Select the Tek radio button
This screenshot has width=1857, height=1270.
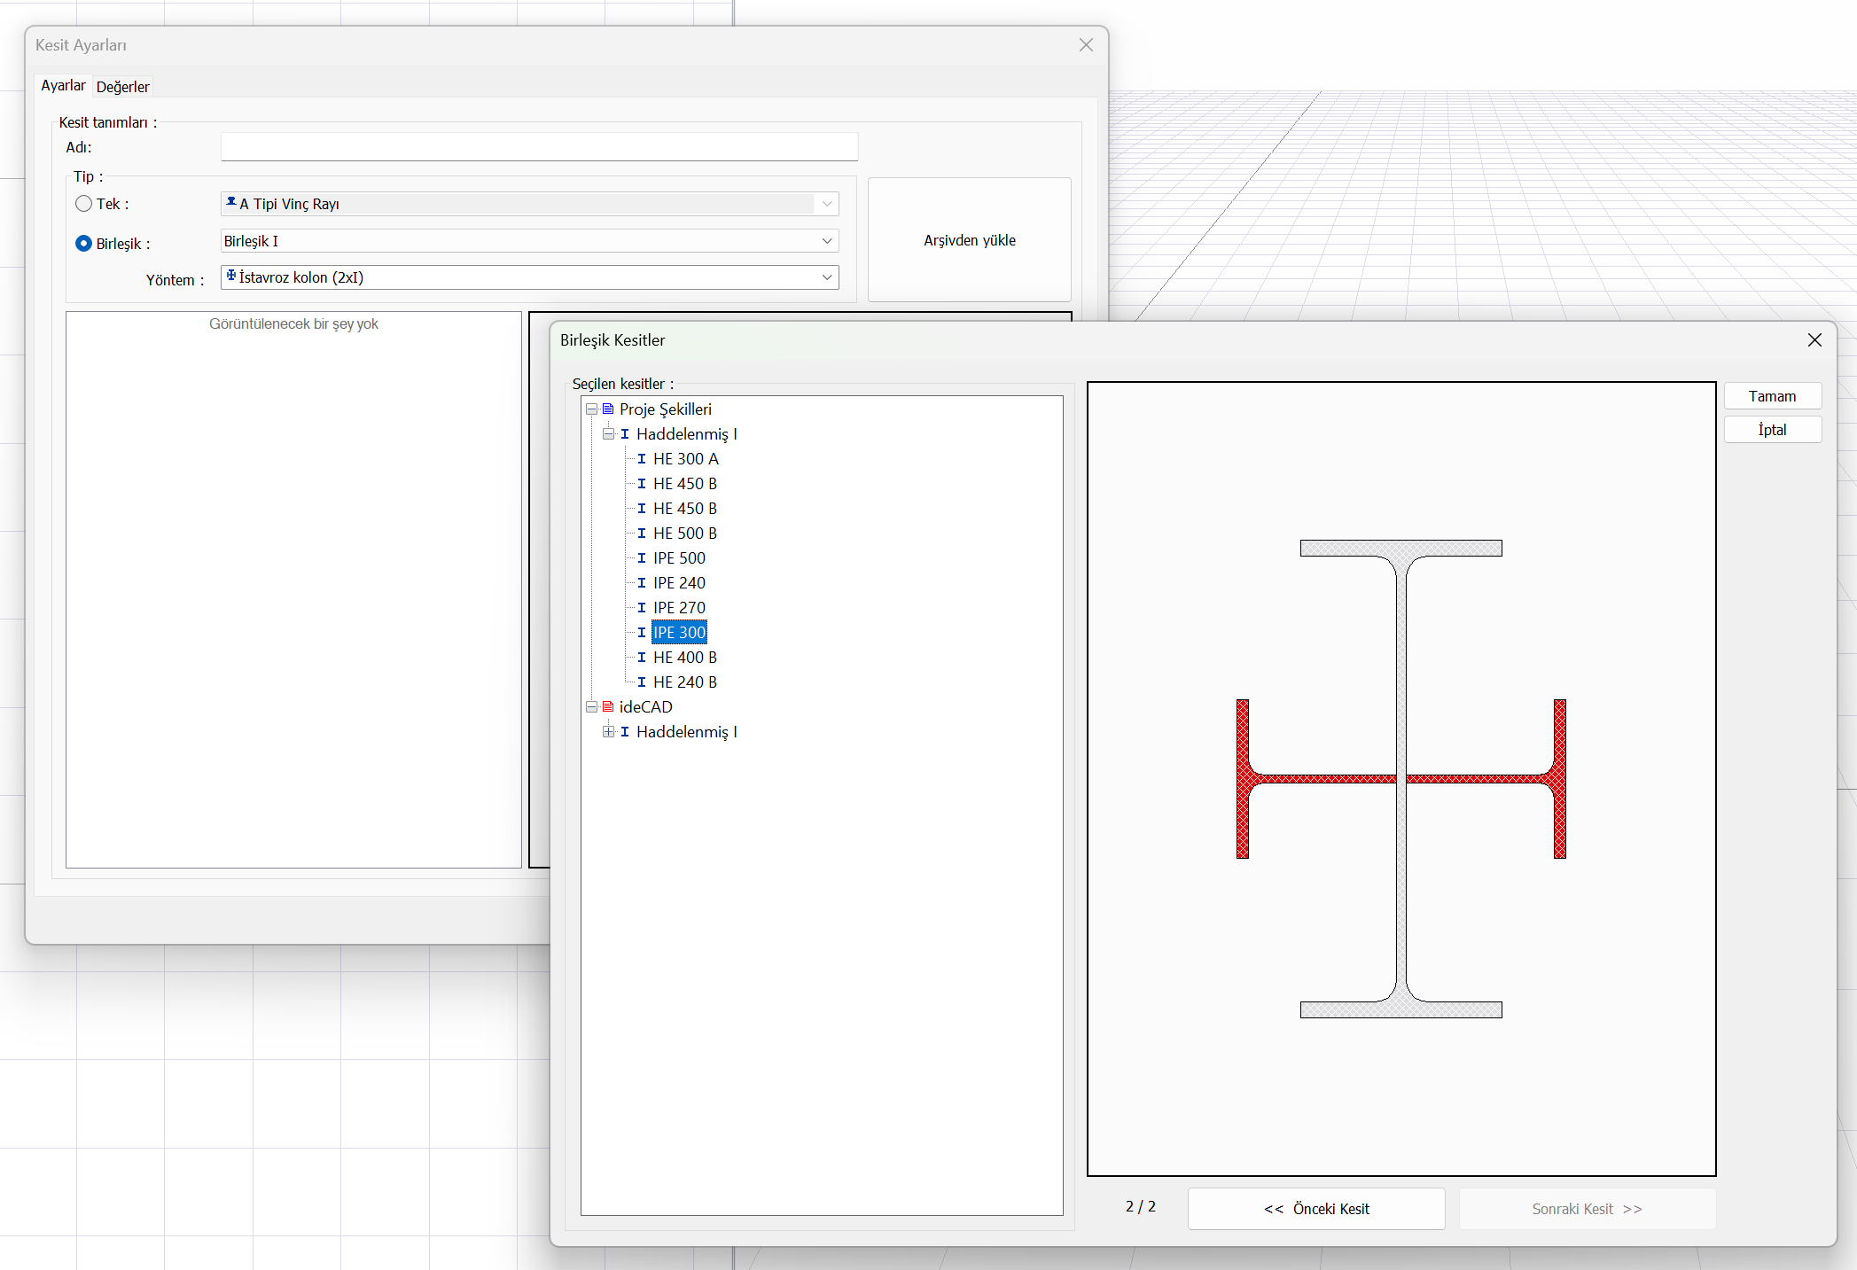point(84,204)
